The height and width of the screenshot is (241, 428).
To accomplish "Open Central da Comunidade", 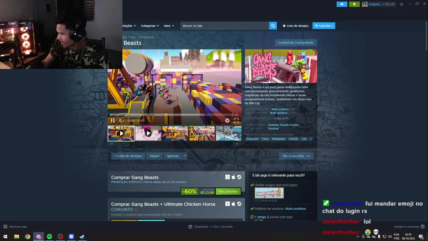I will (x=296, y=43).
